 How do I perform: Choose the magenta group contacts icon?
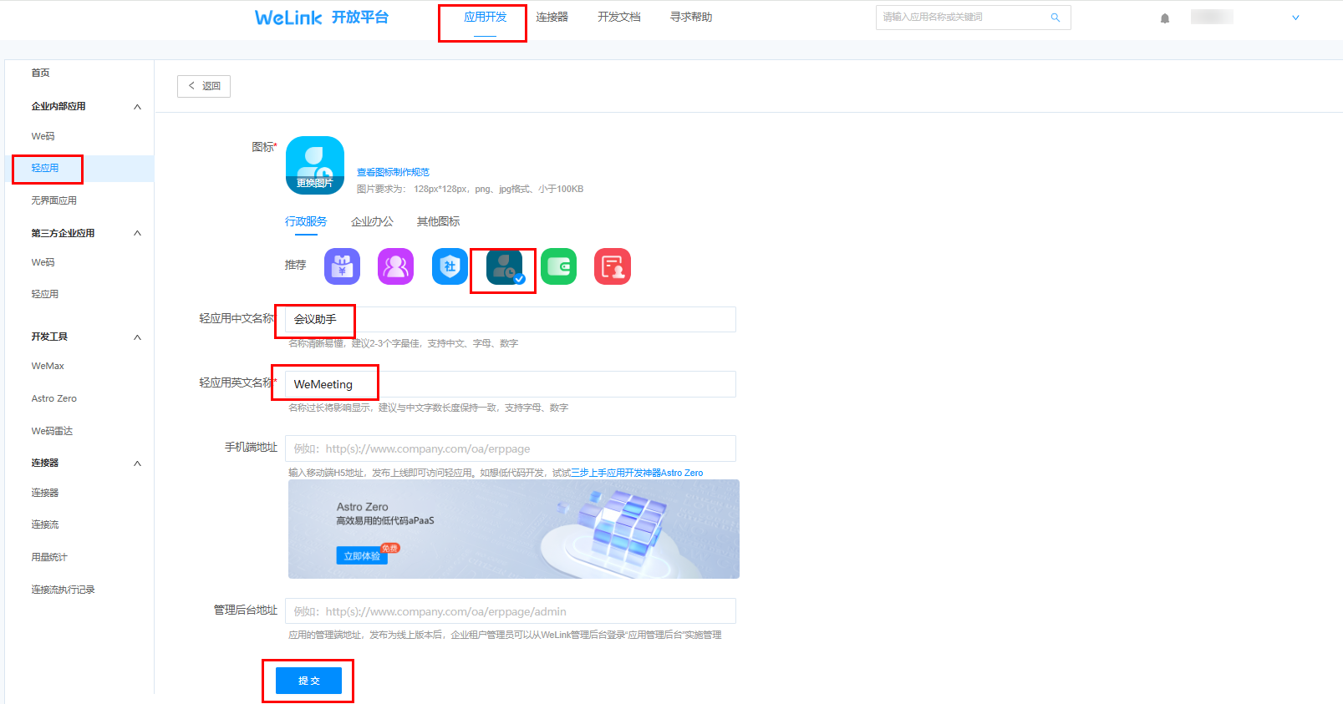tap(395, 266)
